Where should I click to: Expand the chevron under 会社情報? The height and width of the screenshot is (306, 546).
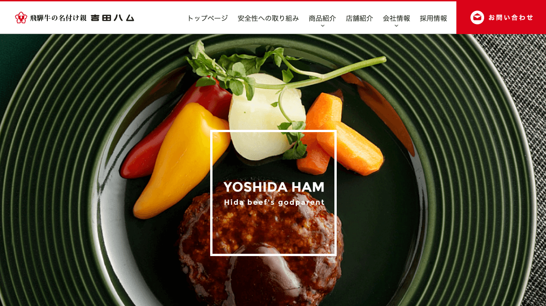396,26
